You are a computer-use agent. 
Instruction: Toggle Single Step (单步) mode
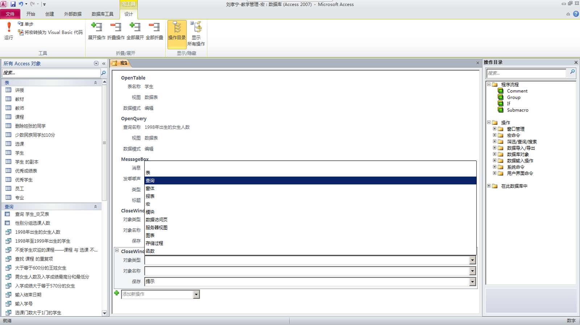[25, 24]
